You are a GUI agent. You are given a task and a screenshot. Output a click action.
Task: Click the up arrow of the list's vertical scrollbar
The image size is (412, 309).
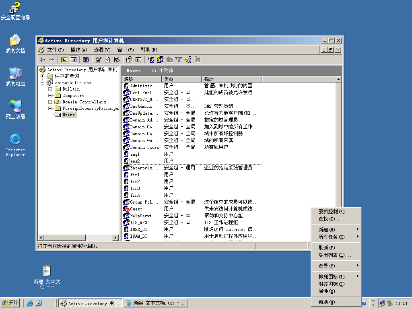coord(338,79)
